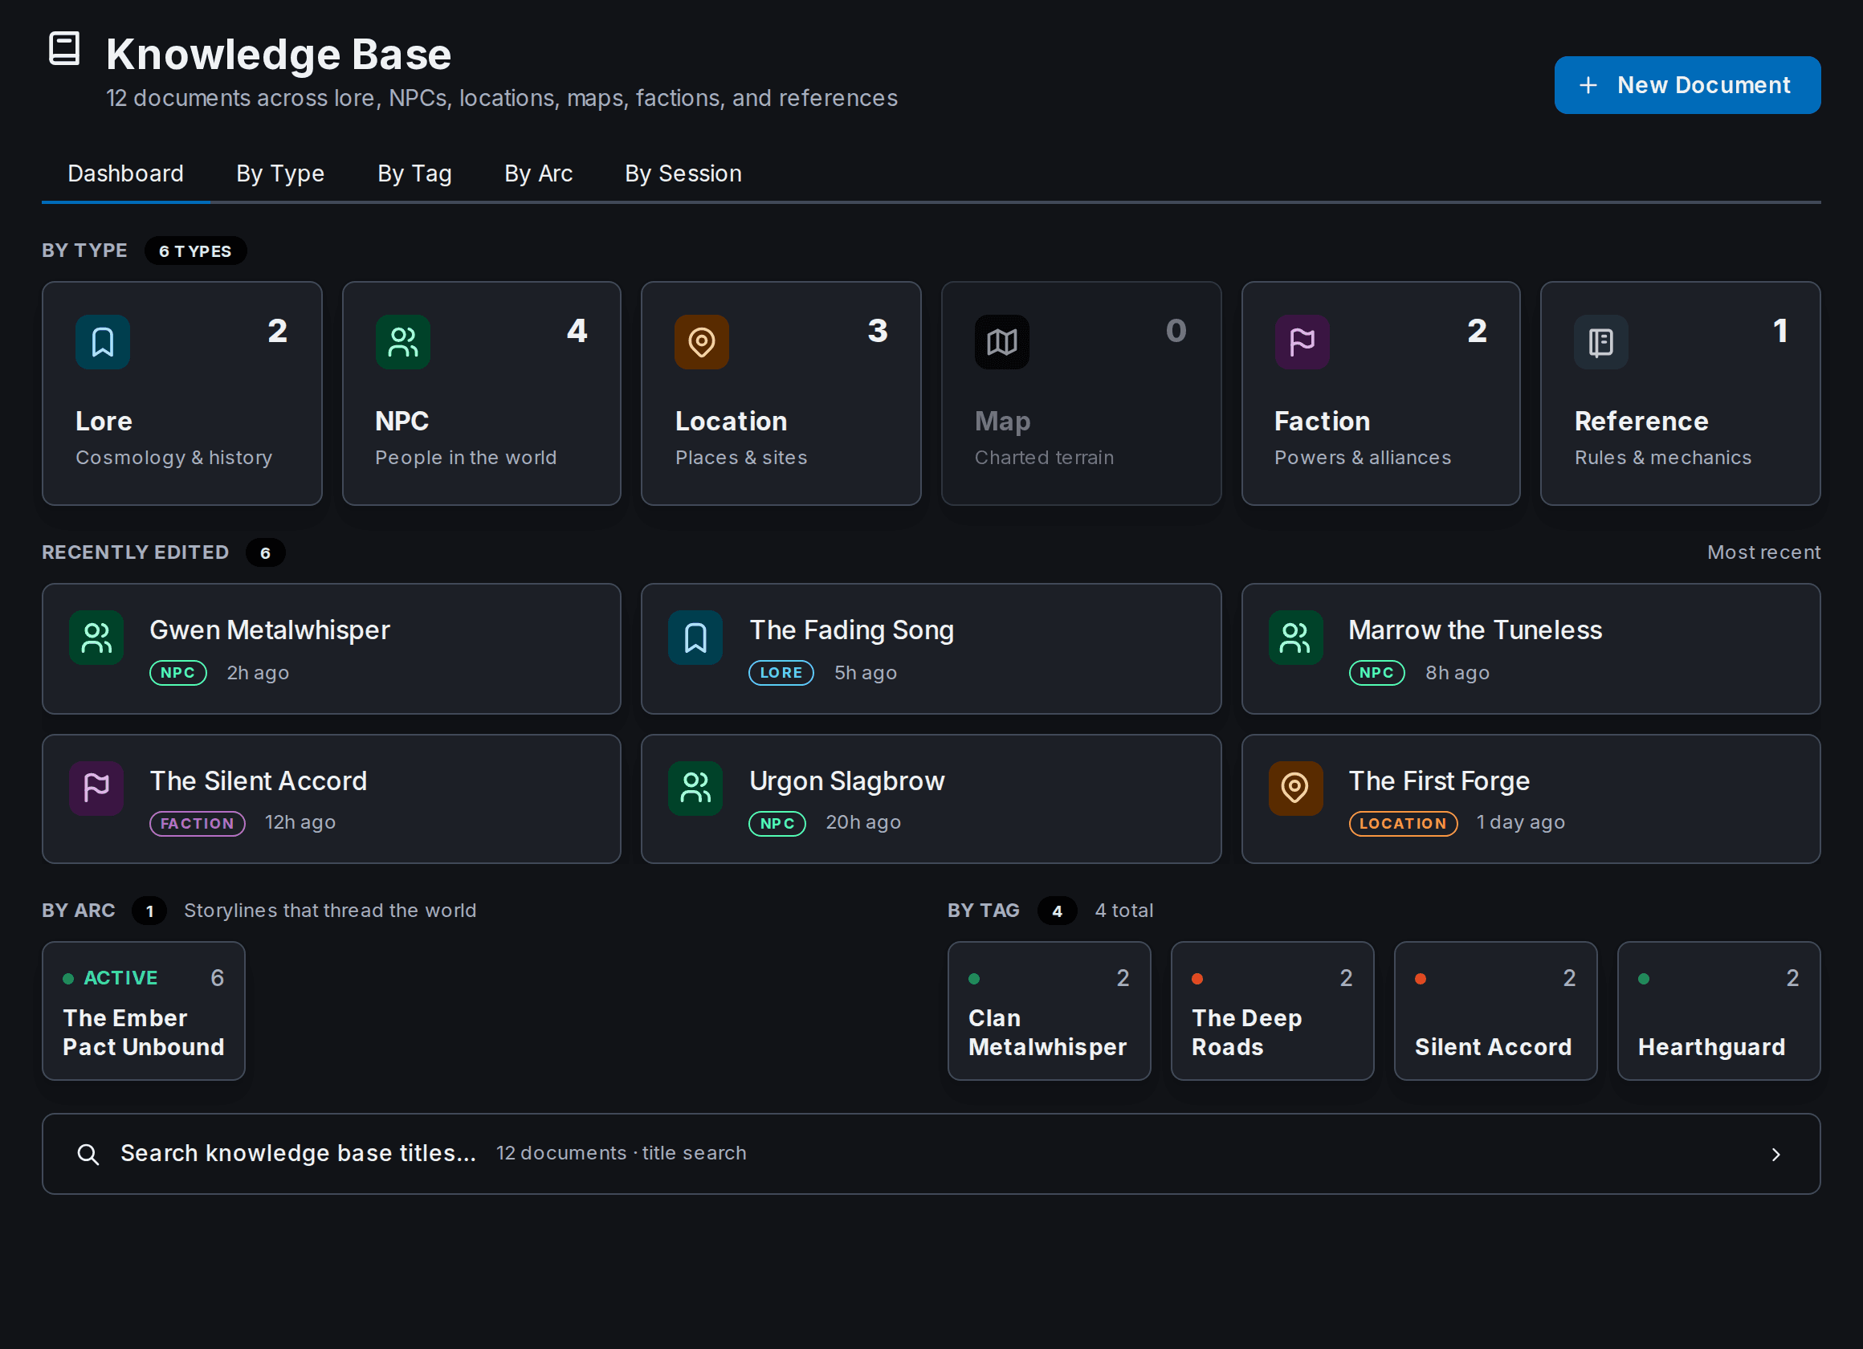This screenshot has width=1863, height=1349.
Task: Click the Reference notebook icon
Action: click(1601, 342)
